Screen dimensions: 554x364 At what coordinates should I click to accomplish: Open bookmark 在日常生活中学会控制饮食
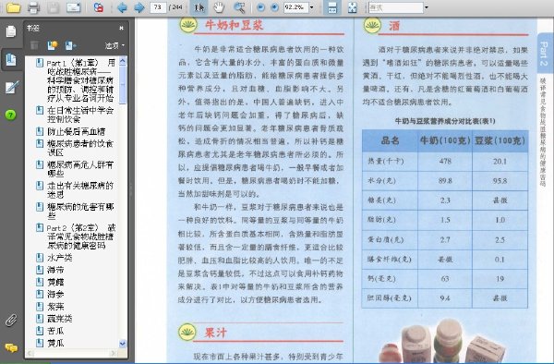(x=80, y=115)
